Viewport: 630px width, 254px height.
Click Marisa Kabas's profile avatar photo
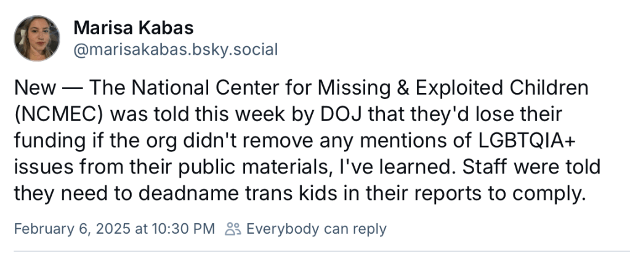[x=37, y=38]
